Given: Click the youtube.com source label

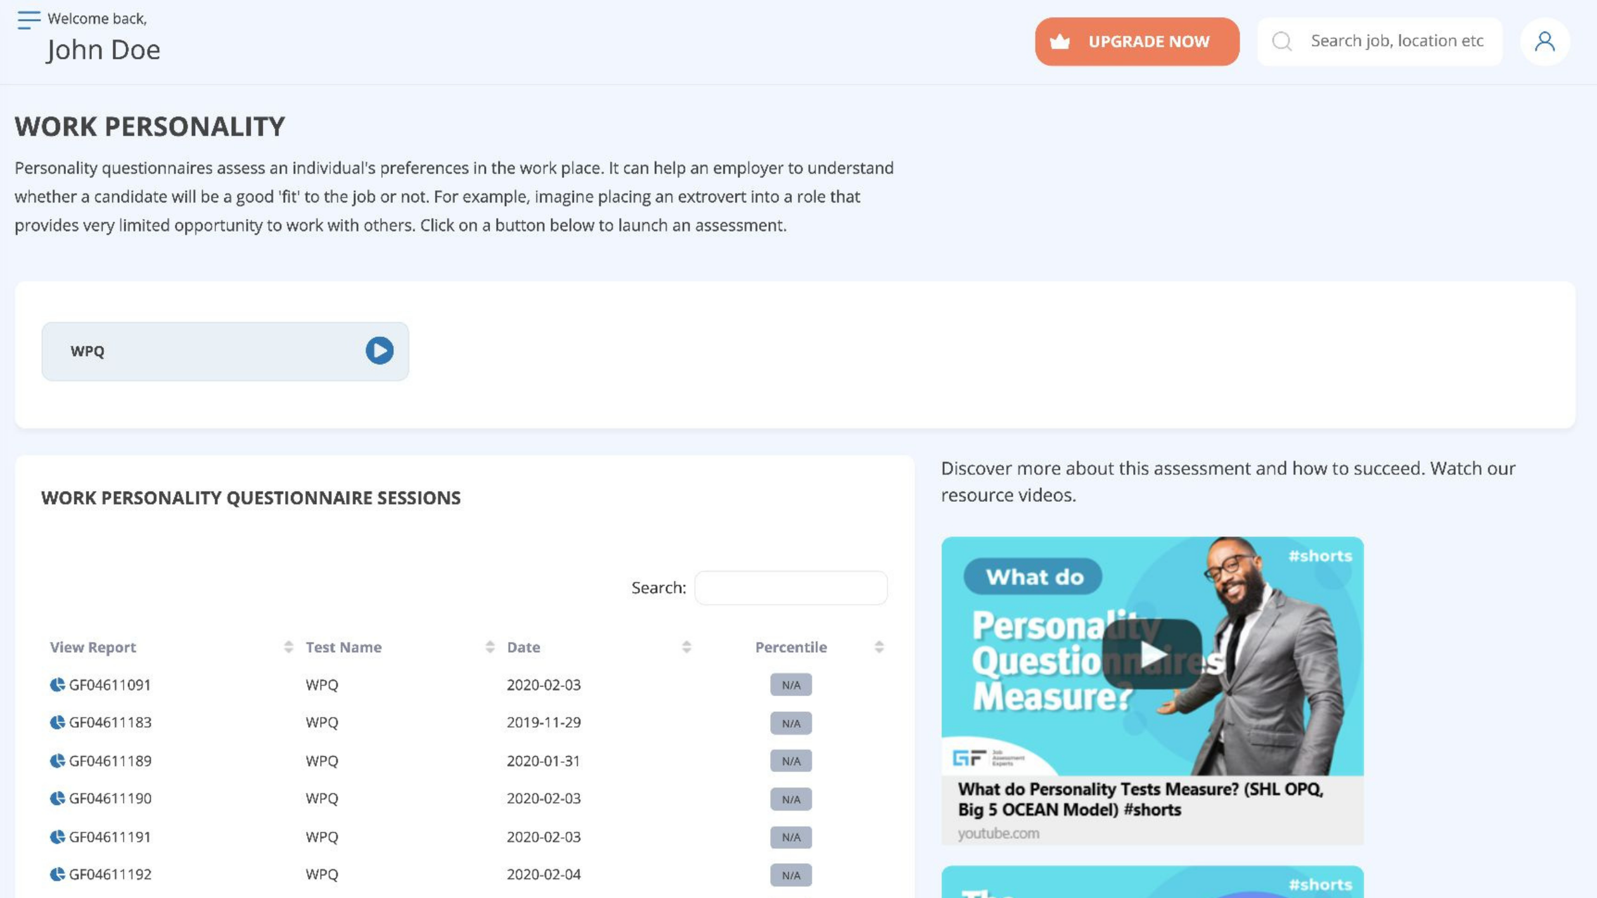Looking at the screenshot, I should pos(998,833).
